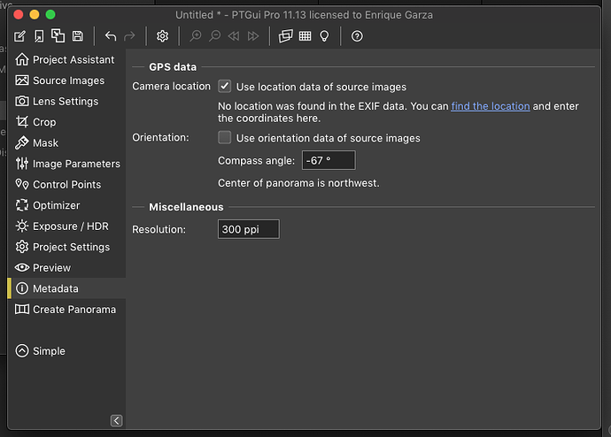
Task: Collapse the sidebar with the arrow button
Action: [x=116, y=420]
